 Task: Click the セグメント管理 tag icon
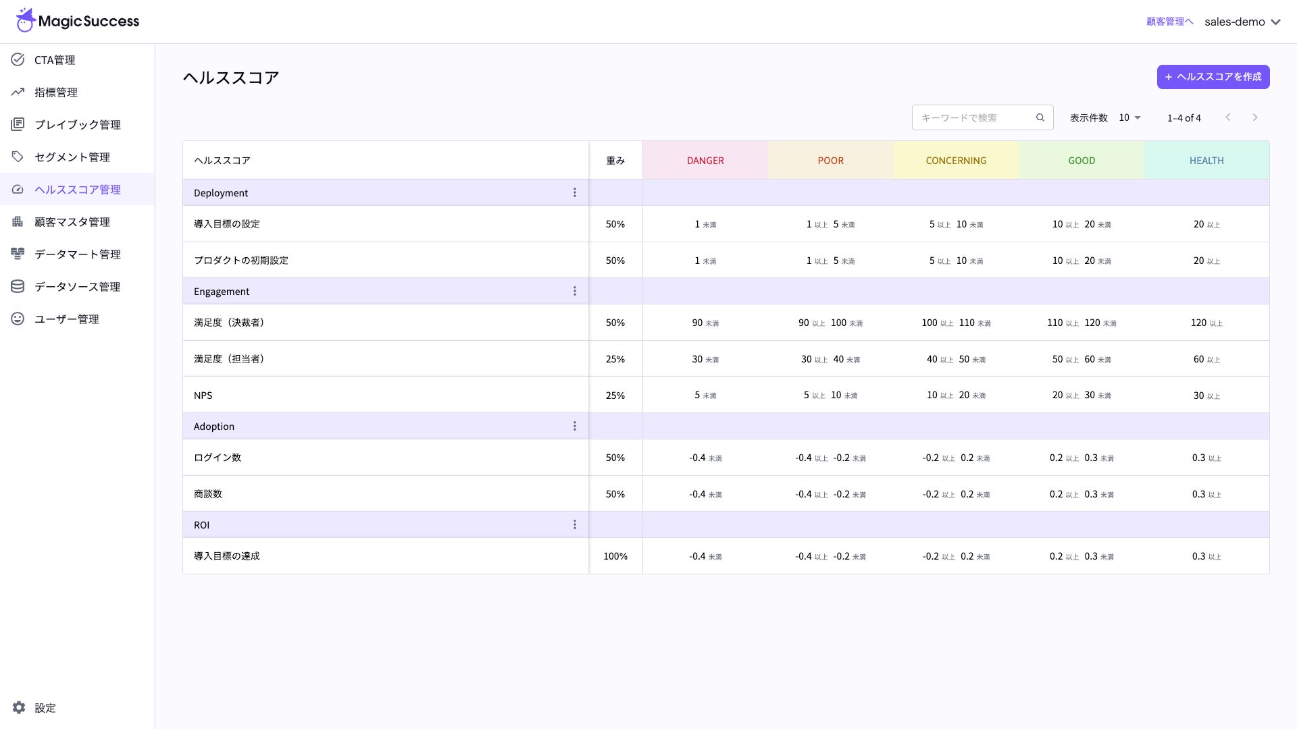click(x=18, y=157)
